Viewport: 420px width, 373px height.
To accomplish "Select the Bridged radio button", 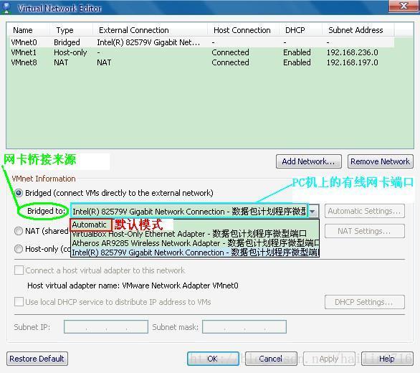I will tap(19, 193).
